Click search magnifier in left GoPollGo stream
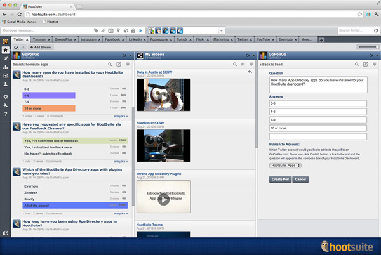The height and width of the screenshot is (255, 381). (110, 64)
